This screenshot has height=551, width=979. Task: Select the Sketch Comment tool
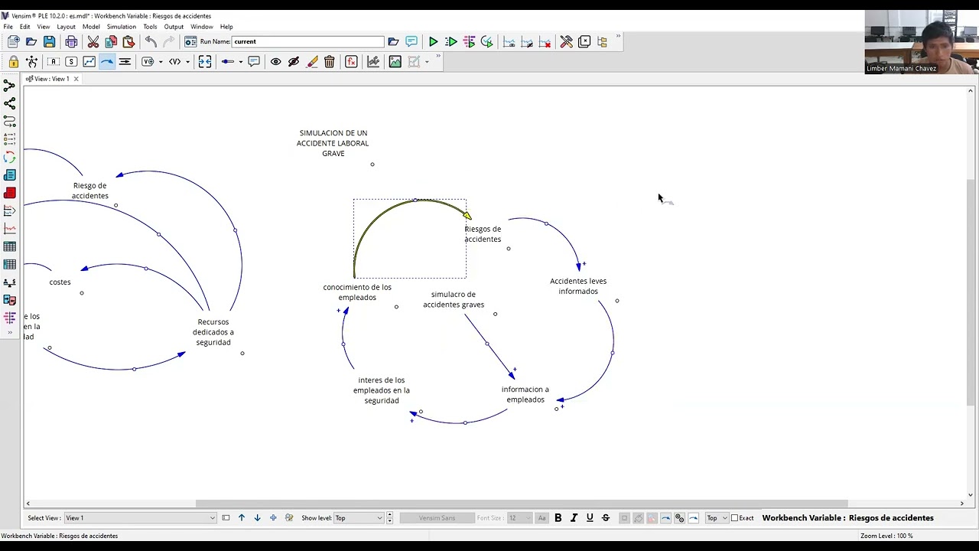(x=254, y=62)
